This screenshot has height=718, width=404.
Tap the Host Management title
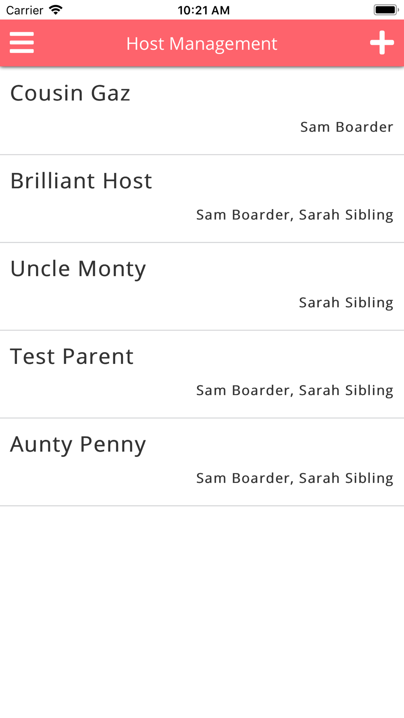(x=202, y=44)
